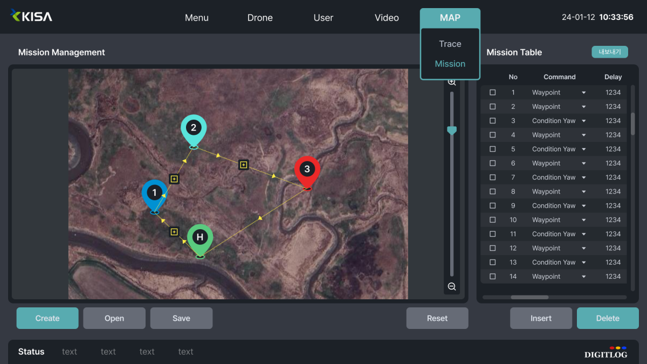Click the midpoint plus icon between markers 2 and 3
The height and width of the screenshot is (364, 647).
pos(243,165)
